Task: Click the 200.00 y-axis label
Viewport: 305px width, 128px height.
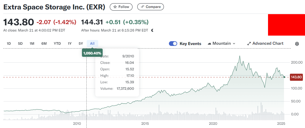Action: click(x=296, y=62)
